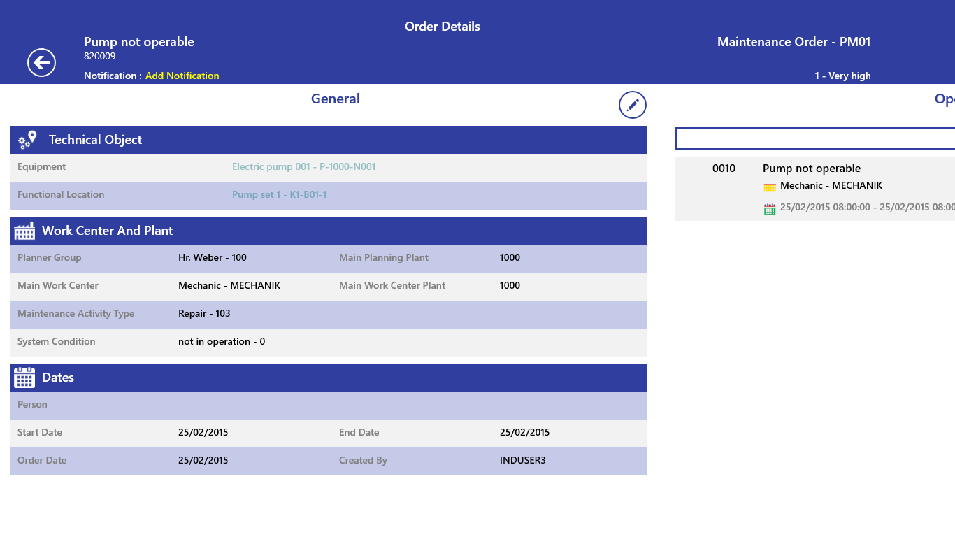Click the Technical Object section header

coord(329,140)
